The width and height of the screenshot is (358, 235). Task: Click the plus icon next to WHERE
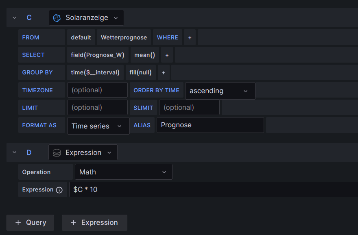[190, 37]
